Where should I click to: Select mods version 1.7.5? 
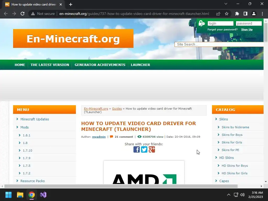[x=26, y=166]
